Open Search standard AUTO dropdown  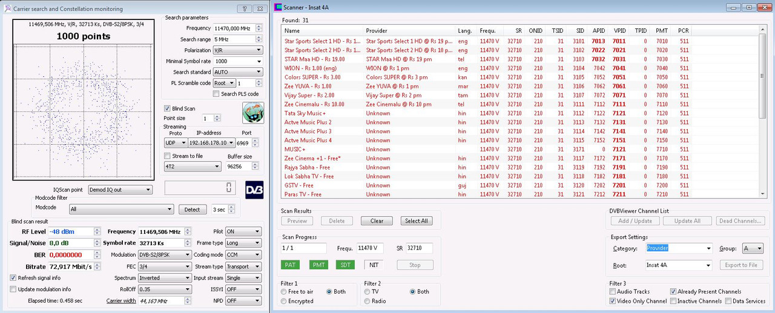[x=238, y=72]
